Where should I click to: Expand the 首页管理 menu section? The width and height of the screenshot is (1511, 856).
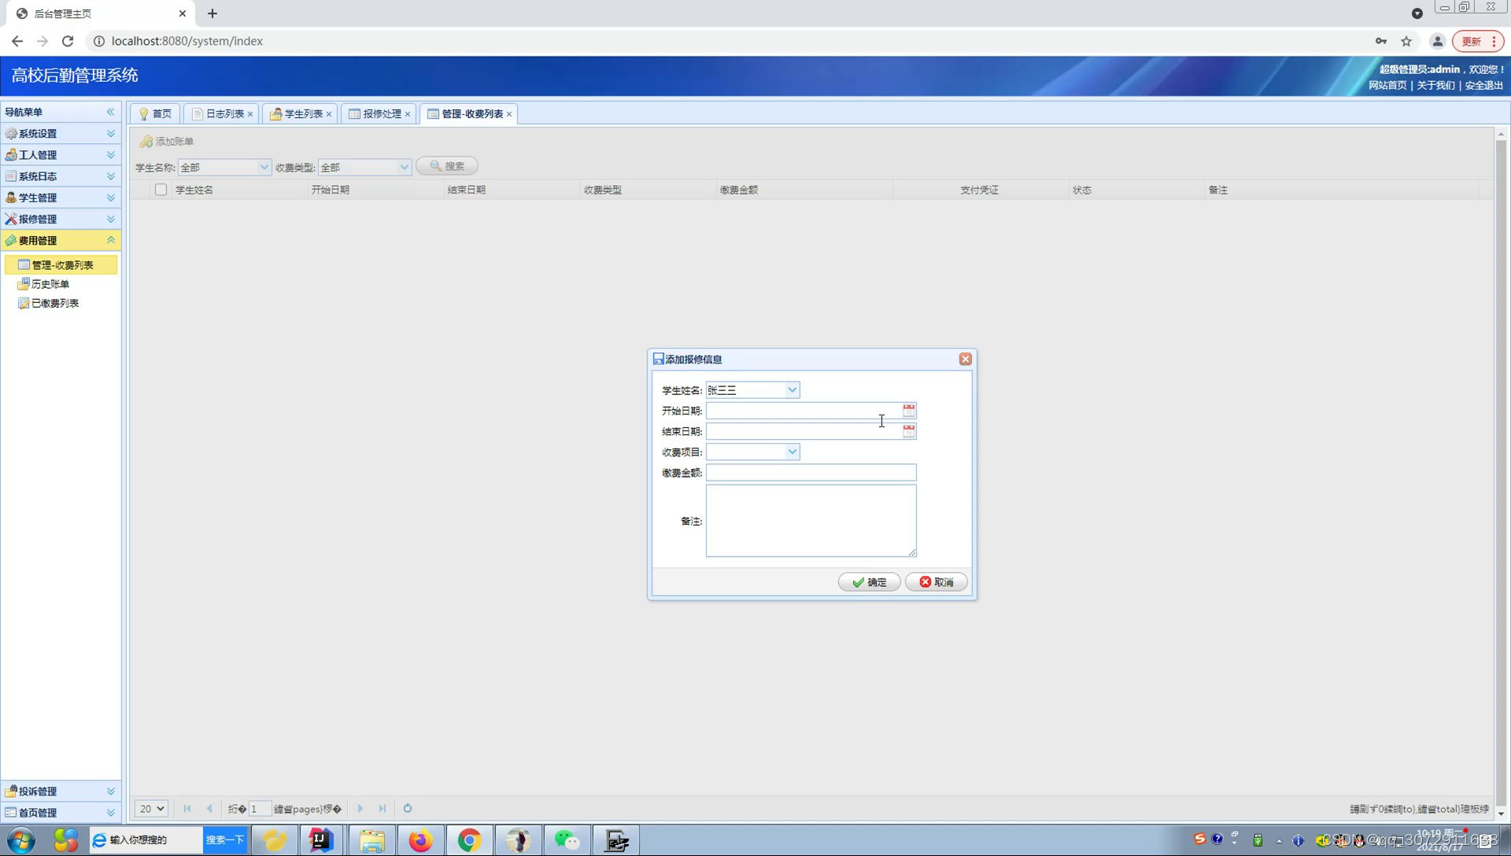(61, 813)
